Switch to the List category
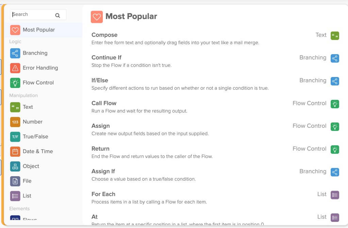 pos(27,196)
